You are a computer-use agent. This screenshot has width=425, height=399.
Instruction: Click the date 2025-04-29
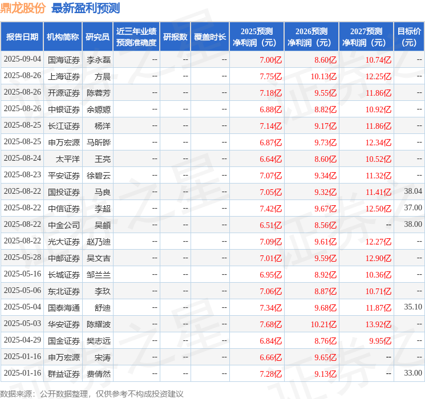pos(22,340)
